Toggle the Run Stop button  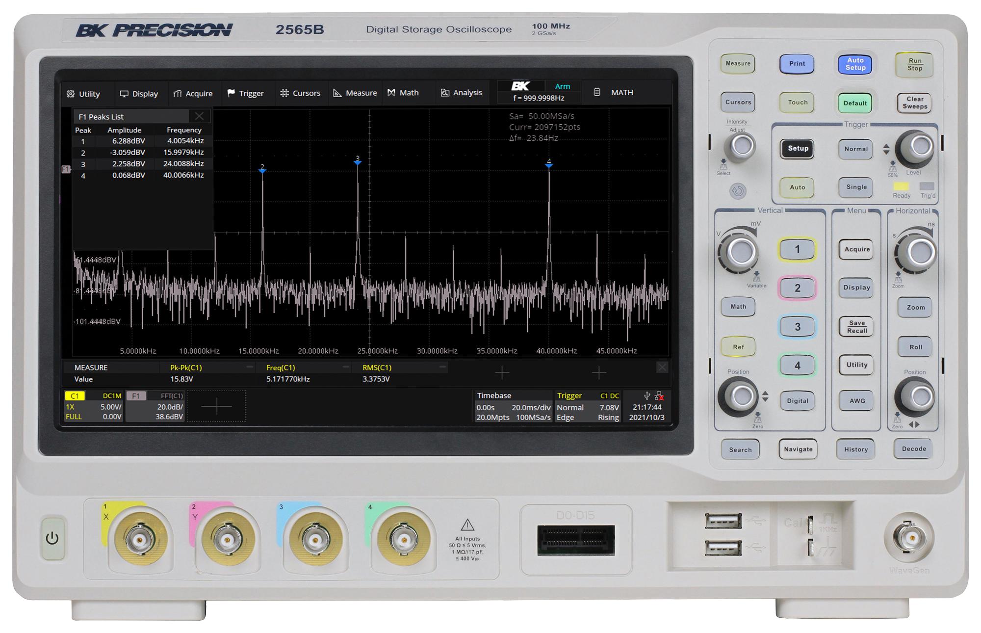[914, 65]
